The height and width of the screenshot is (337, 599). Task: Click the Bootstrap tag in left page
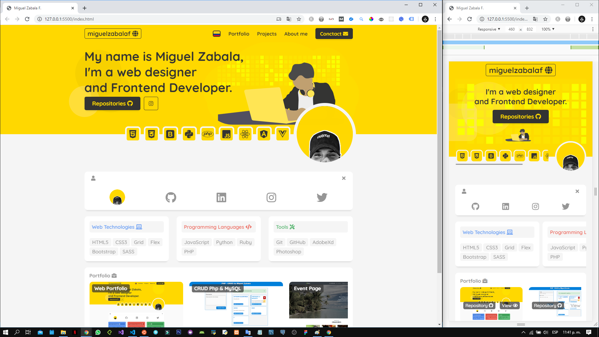point(104,252)
